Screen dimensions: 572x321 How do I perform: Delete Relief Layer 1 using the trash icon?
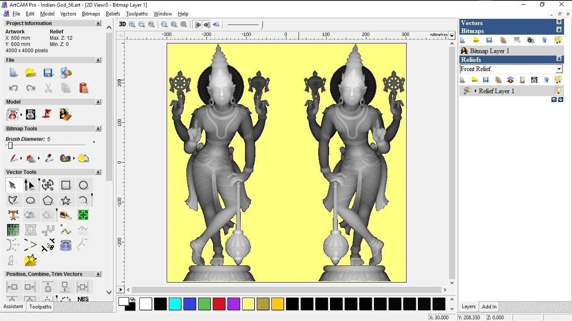tap(547, 80)
